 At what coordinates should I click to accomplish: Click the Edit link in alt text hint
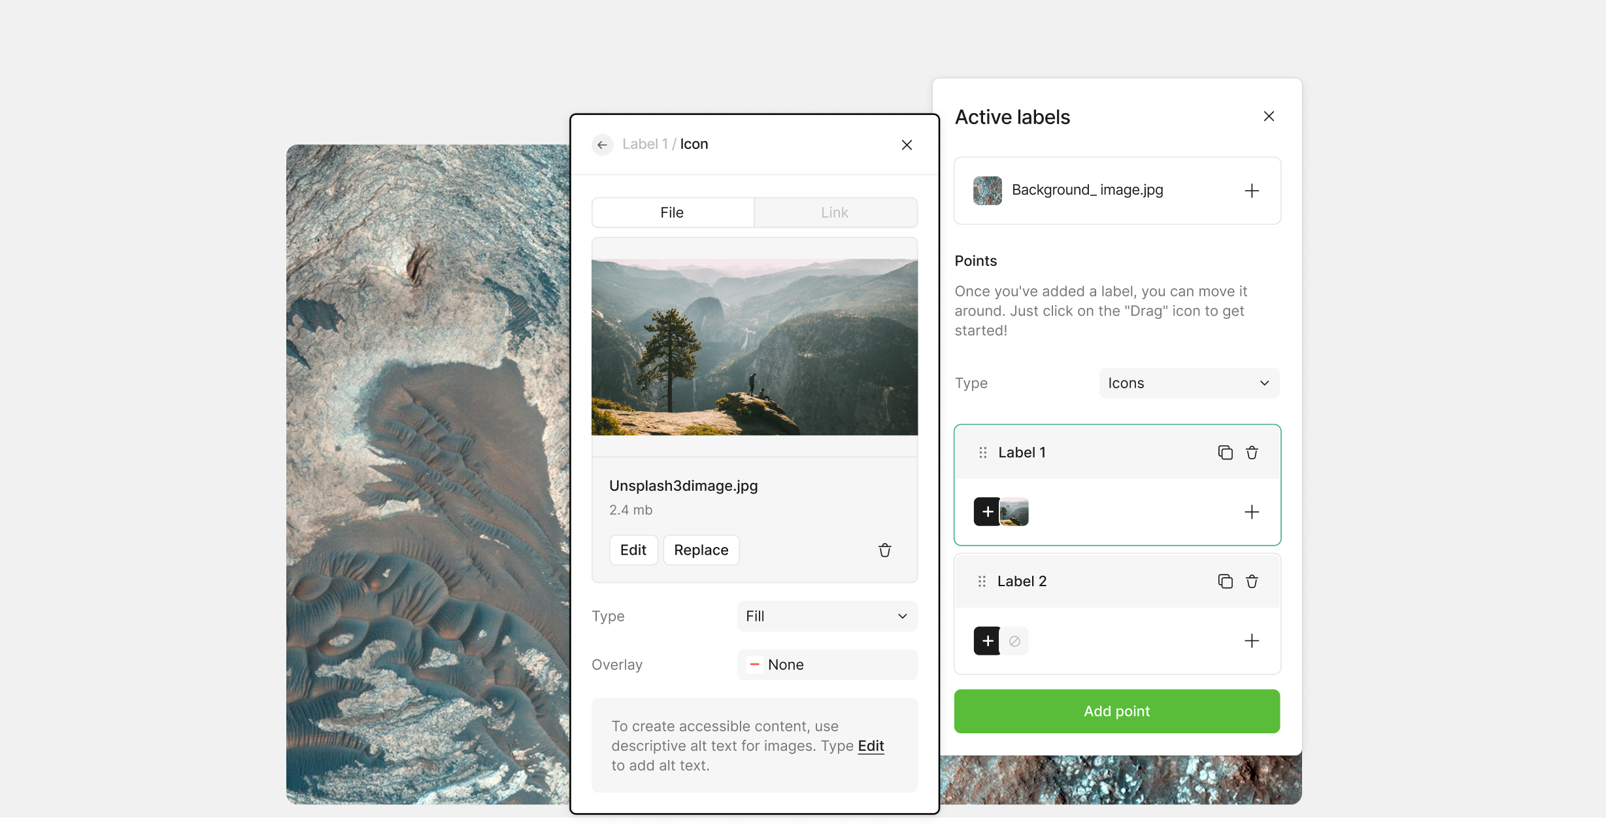(871, 746)
